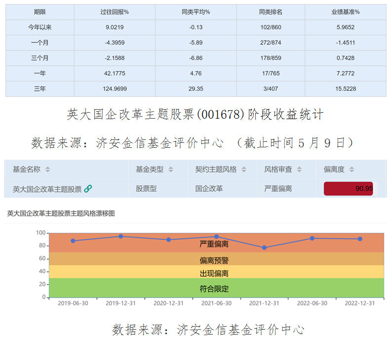This screenshot has height=342, width=390.
Task: Click the 一个月 row label
Action: [x=40, y=43]
